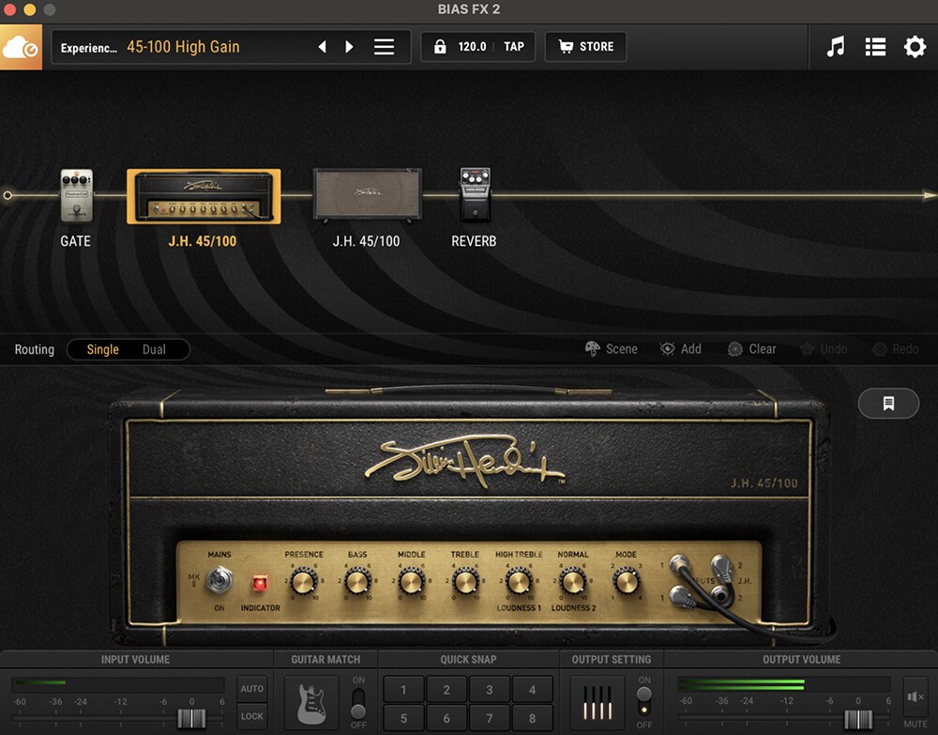Select Quick Snap slot 5

click(x=403, y=718)
